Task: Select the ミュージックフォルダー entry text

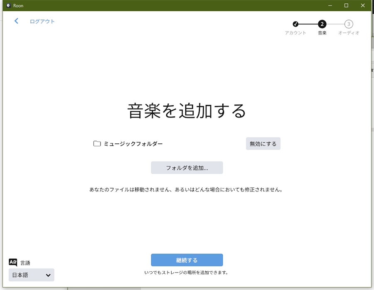Action: click(133, 144)
